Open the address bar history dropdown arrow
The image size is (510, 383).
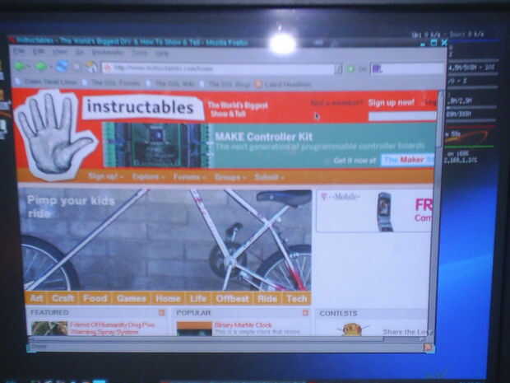coord(339,68)
